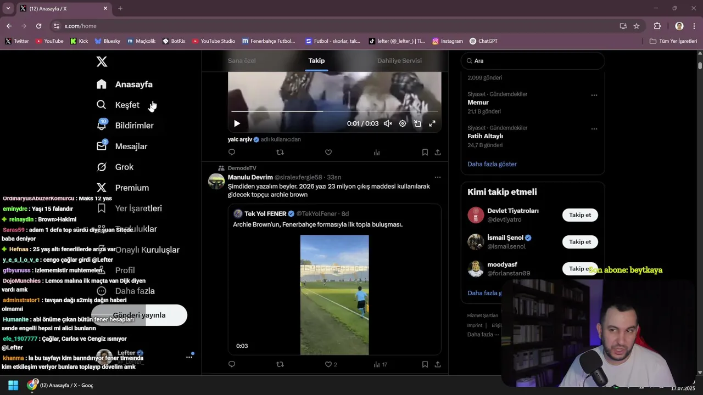Bookmark this page with star icon
This screenshot has height=395, width=703.
click(x=637, y=26)
